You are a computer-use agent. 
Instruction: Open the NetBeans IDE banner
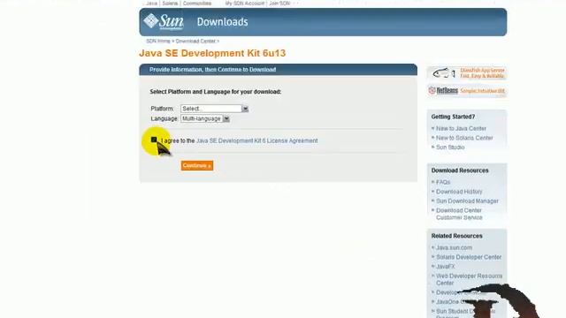coord(467,90)
